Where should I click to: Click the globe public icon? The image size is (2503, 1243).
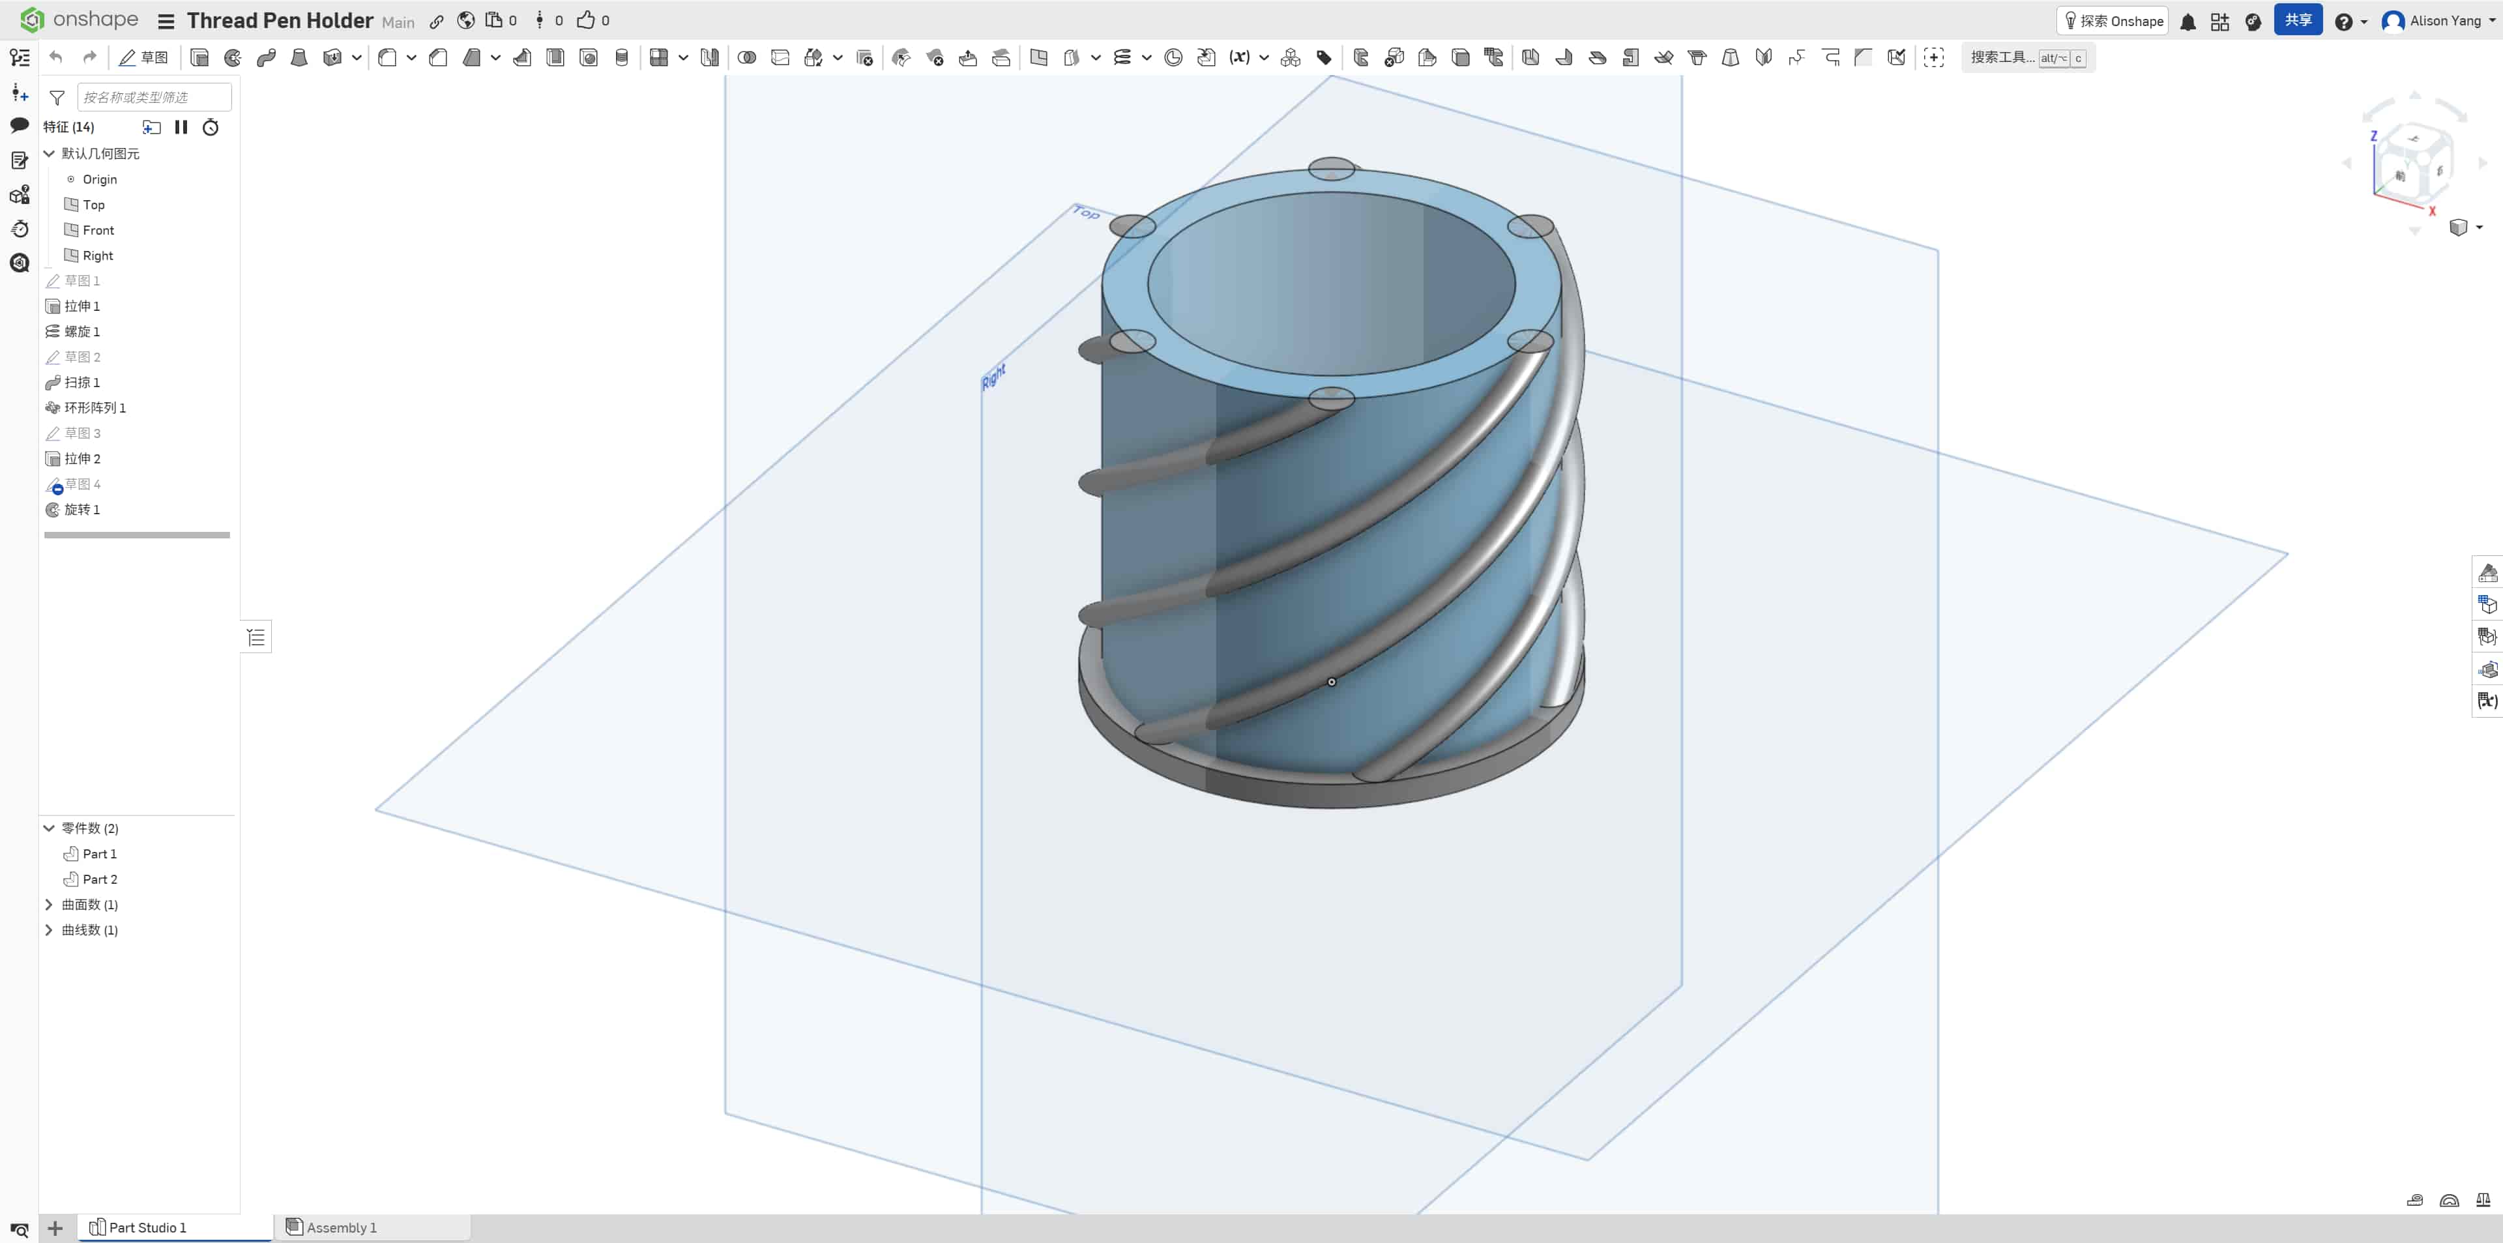[x=467, y=20]
